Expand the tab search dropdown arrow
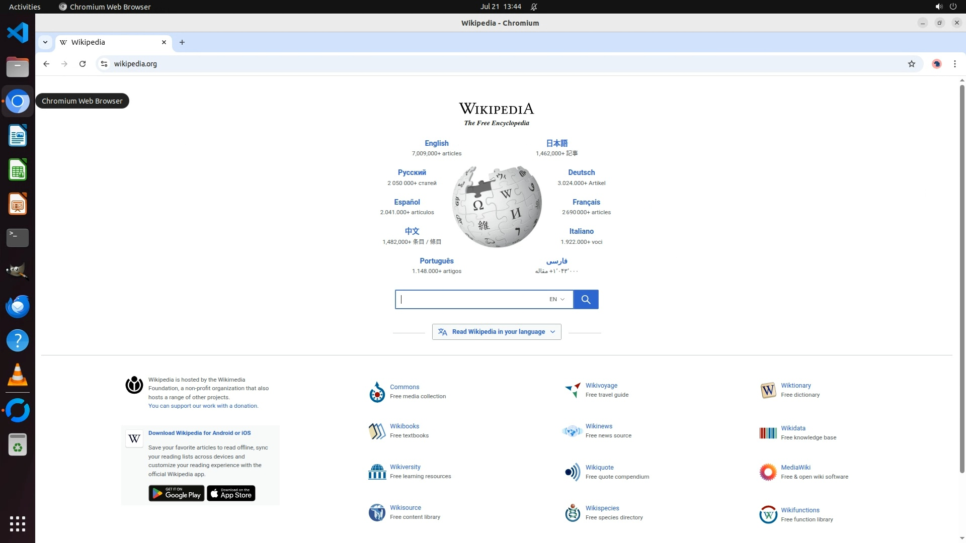The width and height of the screenshot is (966, 543). [x=45, y=42]
